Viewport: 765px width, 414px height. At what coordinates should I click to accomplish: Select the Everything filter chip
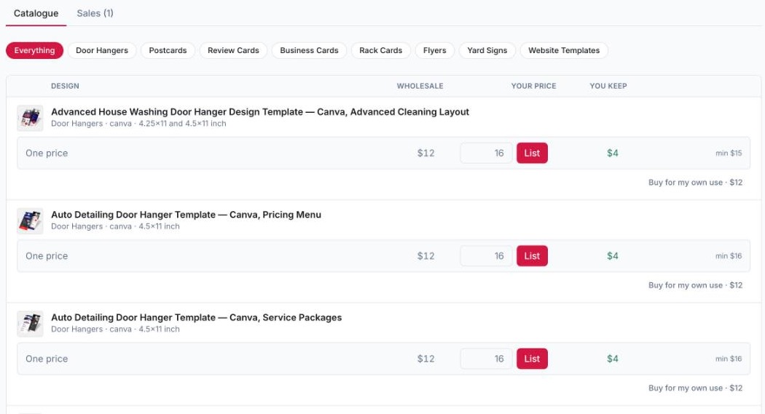(x=35, y=50)
